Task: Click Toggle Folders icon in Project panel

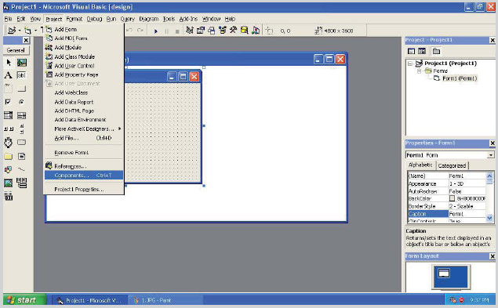Action: pyautogui.click(x=436, y=51)
